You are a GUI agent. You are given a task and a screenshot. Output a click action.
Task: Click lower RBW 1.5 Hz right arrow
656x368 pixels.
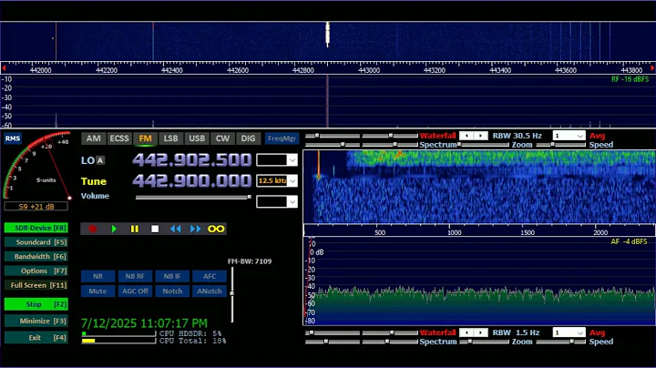click(x=480, y=332)
